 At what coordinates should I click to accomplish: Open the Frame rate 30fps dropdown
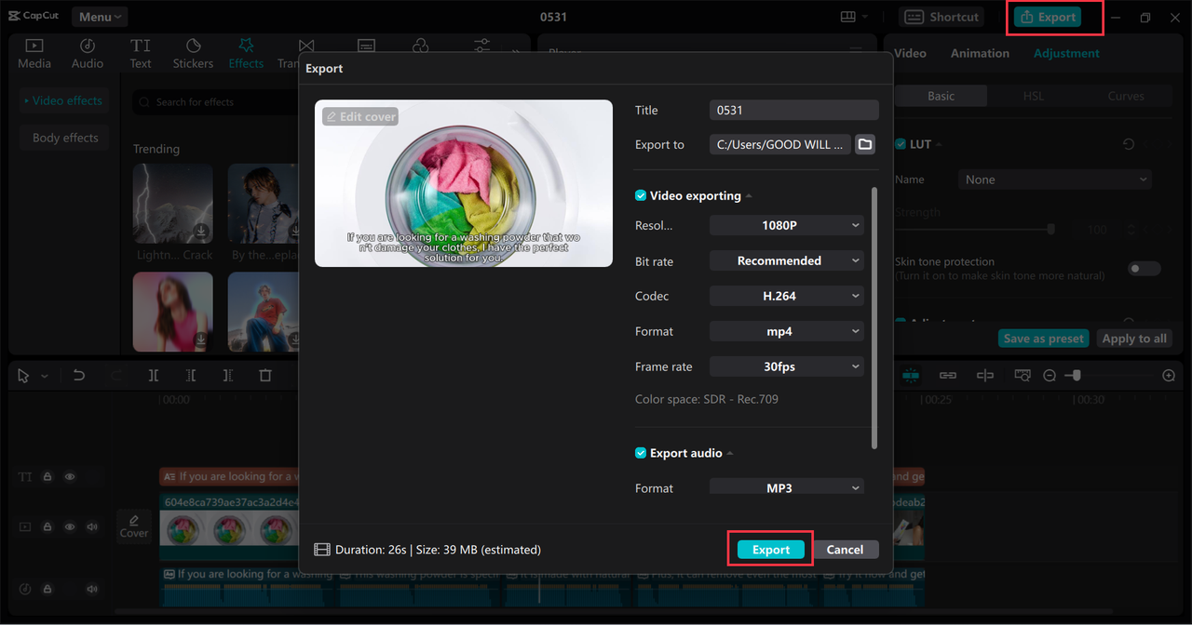(x=787, y=366)
